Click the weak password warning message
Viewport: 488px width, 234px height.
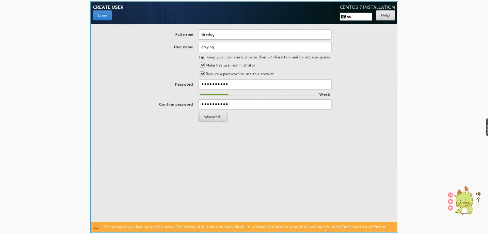[x=245, y=227]
